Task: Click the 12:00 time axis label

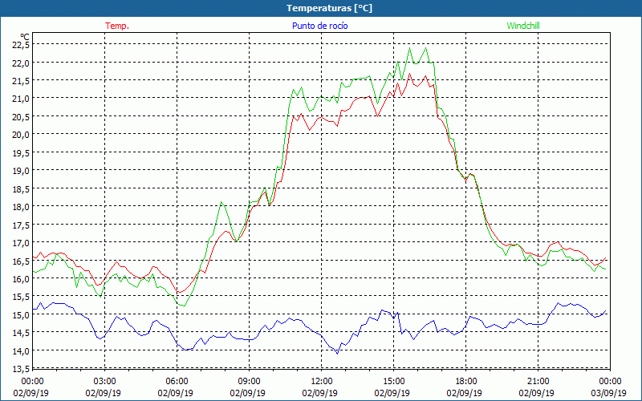Action: 322,382
